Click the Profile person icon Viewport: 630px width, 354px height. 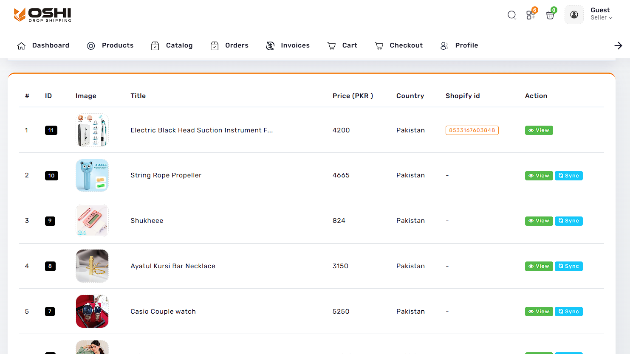click(x=444, y=46)
